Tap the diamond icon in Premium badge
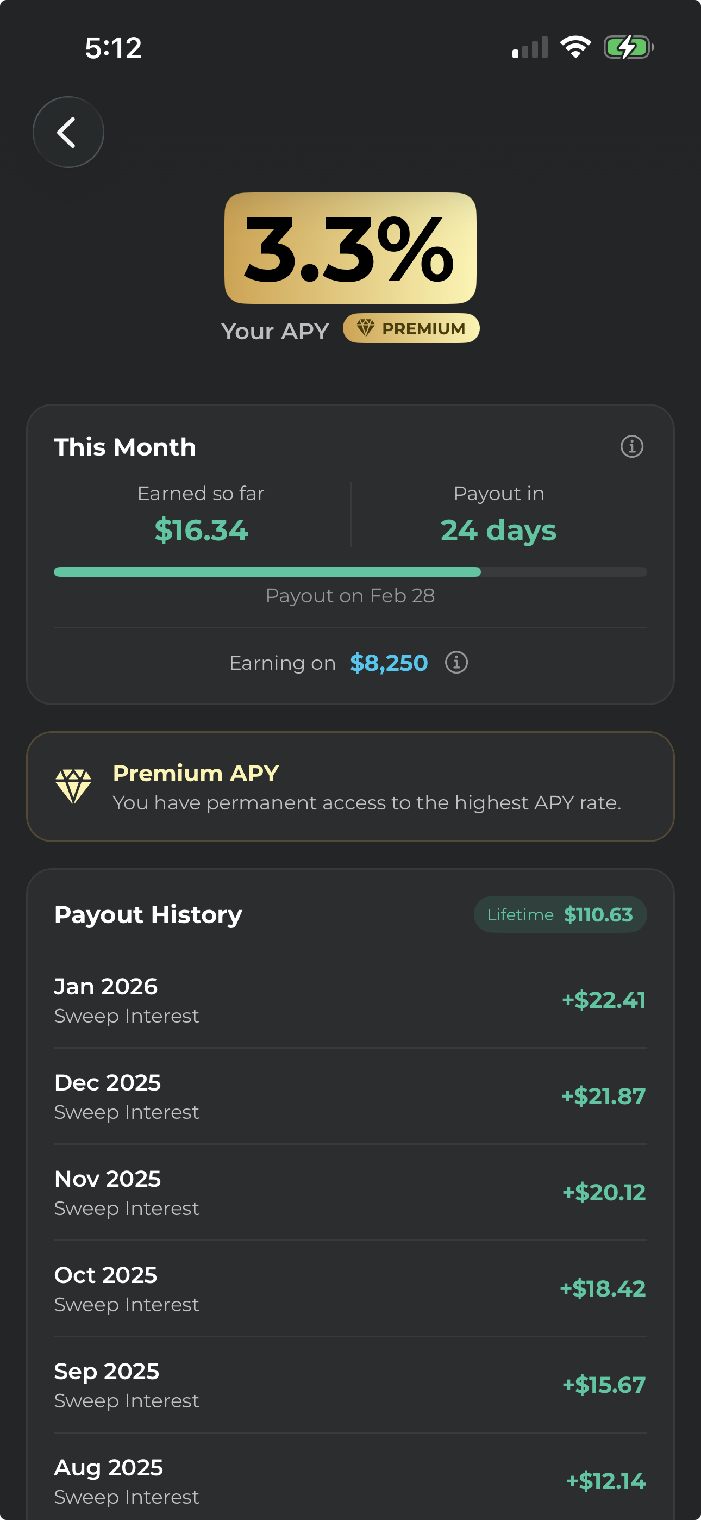701x1520 pixels. [366, 328]
